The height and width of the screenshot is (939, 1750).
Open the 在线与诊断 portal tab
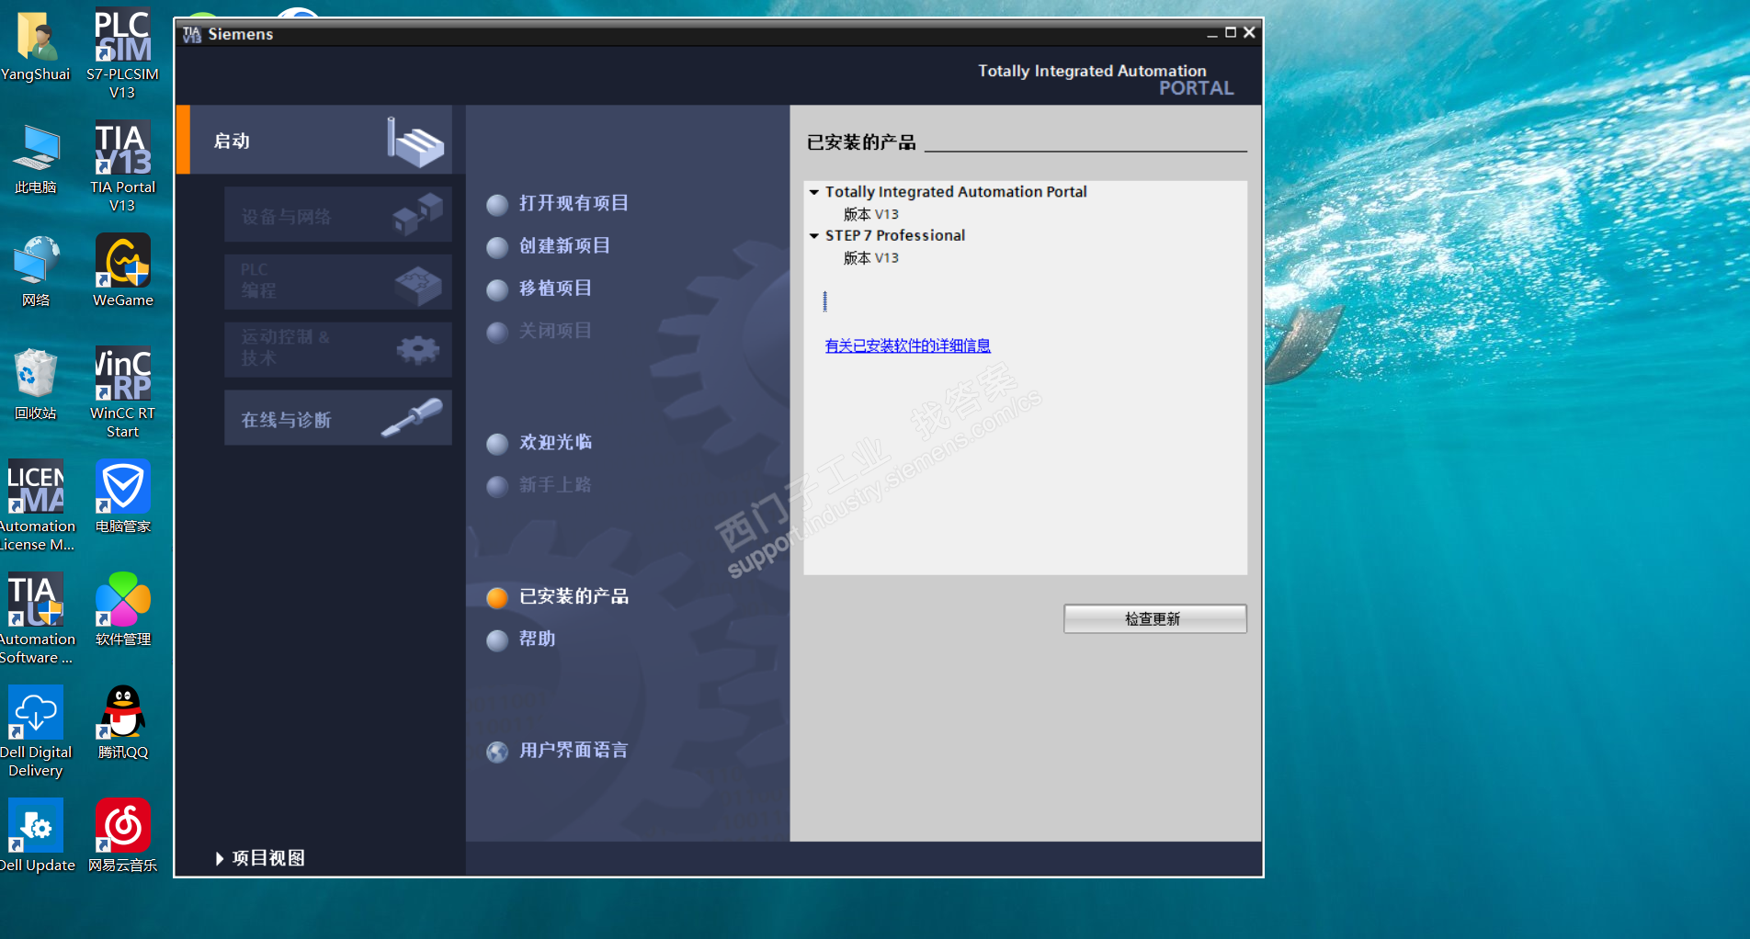[x=338, y=418]
